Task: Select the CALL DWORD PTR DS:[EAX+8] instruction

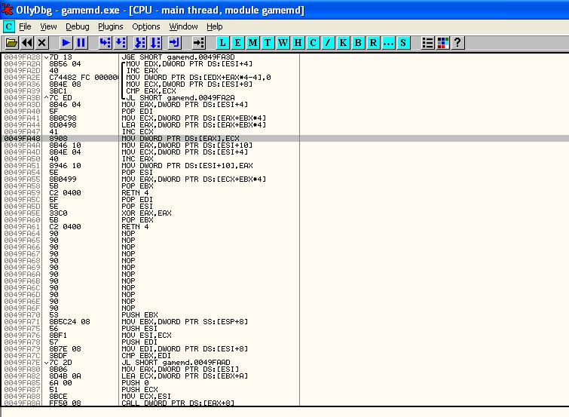Action: pos(180,403)
